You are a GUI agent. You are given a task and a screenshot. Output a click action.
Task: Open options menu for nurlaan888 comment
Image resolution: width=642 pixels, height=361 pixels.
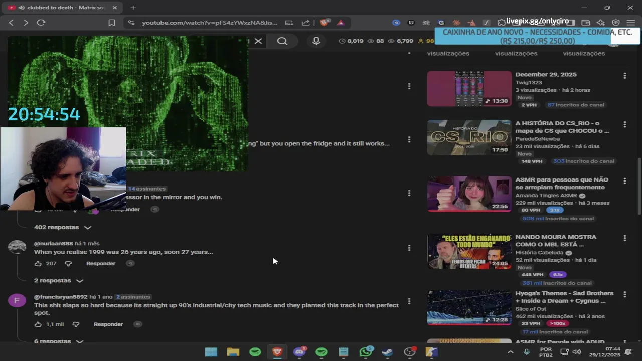pyautogui.click(x=409, y=248)
